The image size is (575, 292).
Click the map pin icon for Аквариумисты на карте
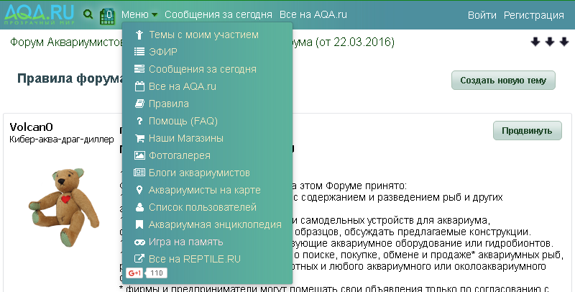[x=139, y=190]
